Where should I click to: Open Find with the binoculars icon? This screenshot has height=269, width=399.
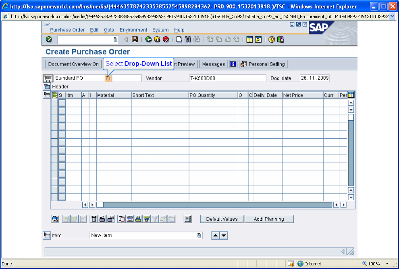pos(188,39)
